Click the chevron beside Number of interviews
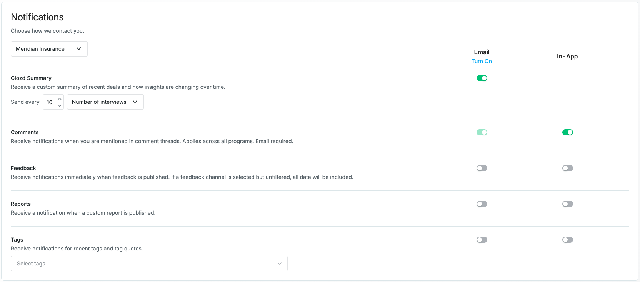Screen dimensions: 640x282 point(135,102)
